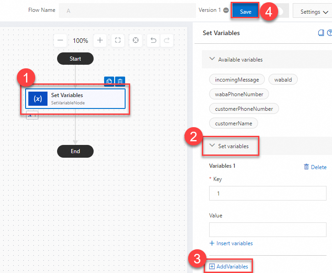Image resolution: width=332 pixels, height=273 pixels.
Task: Click the version status minus icon
Action: click(226, 10)
